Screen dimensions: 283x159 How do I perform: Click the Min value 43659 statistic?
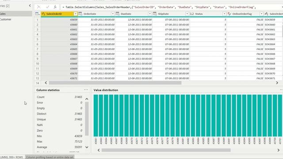point(78,136)
